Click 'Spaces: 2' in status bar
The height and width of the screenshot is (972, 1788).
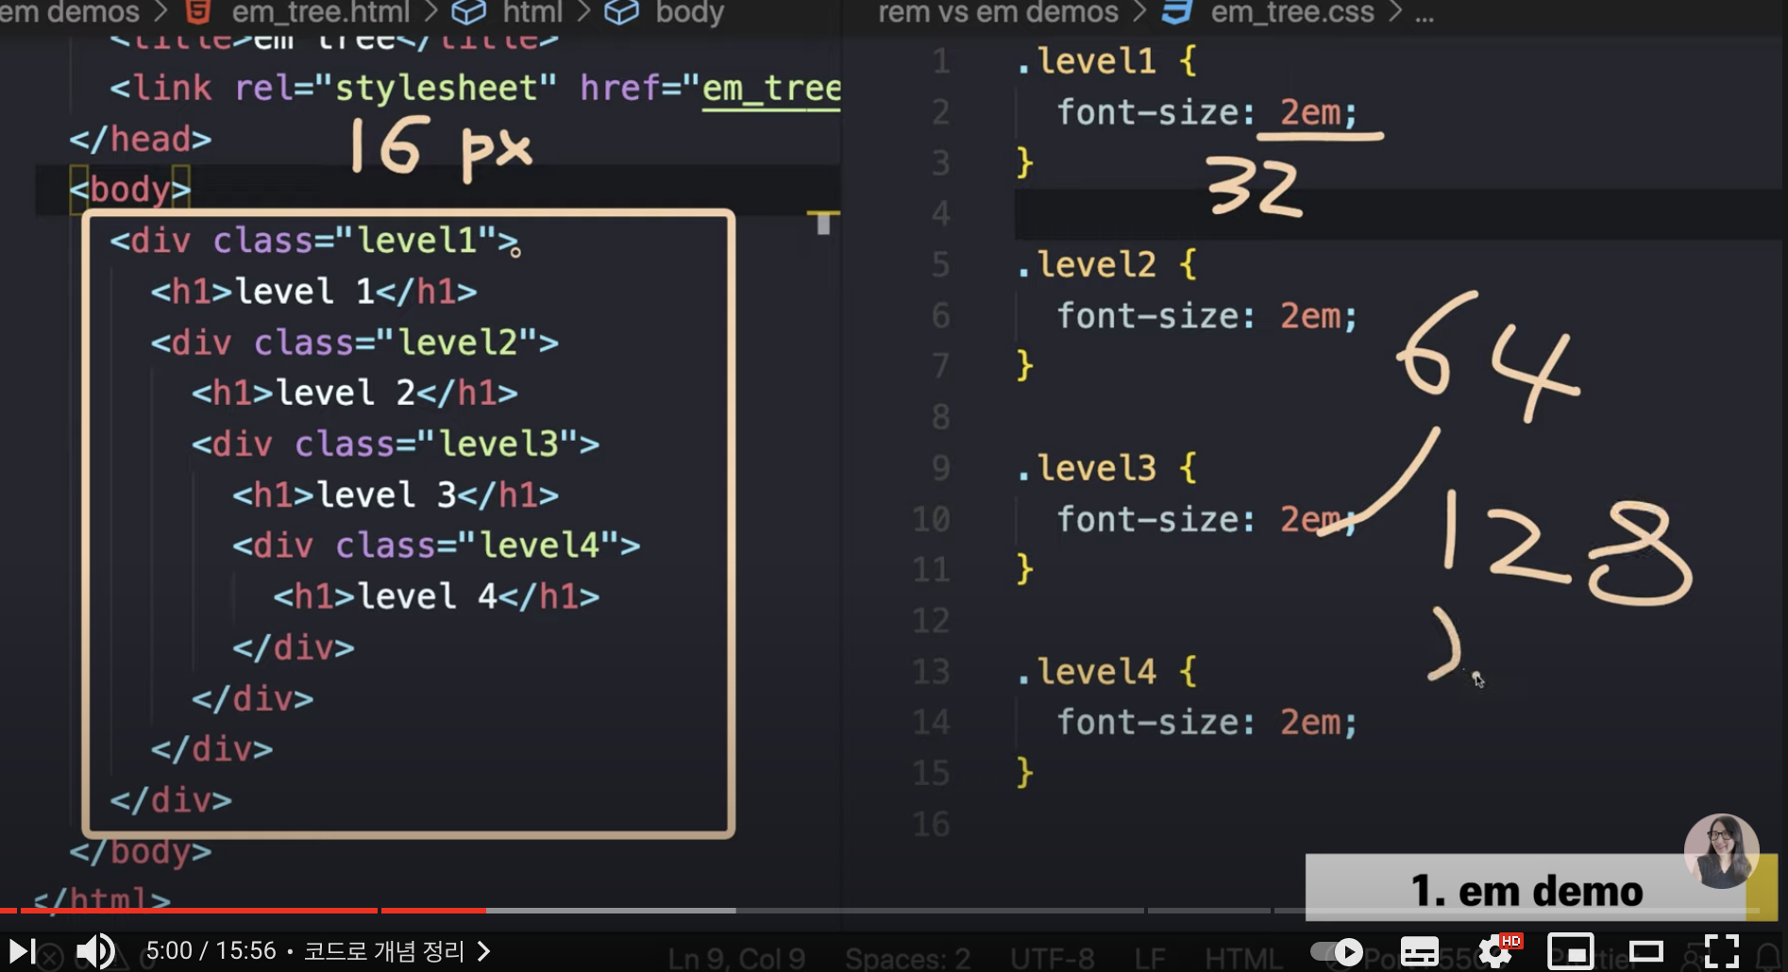click(907, 959)
